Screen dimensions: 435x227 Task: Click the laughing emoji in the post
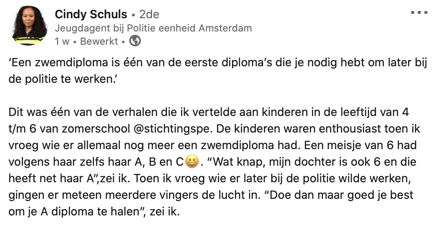pos(191,162)
